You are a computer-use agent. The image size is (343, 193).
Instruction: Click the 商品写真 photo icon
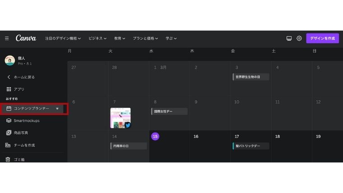click(9, 133)
